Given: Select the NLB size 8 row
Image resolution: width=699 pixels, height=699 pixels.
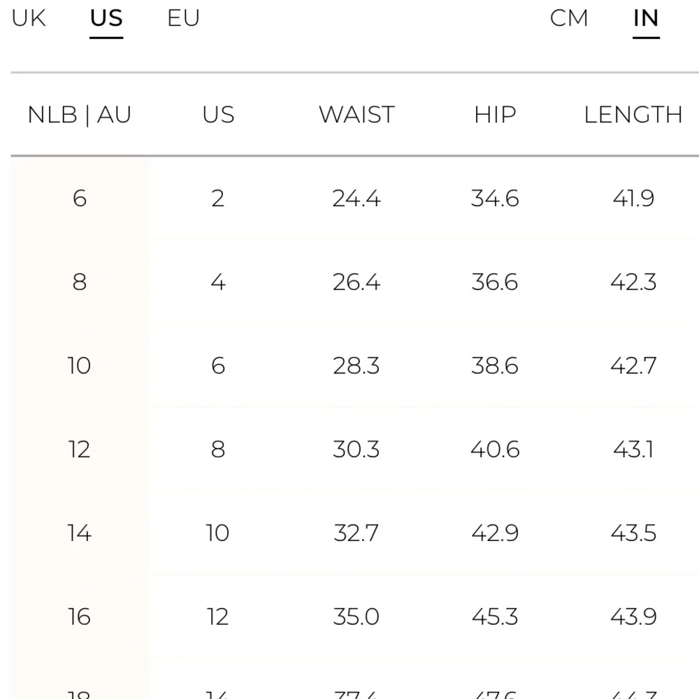Looking at the screenshot, I should click(x=80, y=282).
